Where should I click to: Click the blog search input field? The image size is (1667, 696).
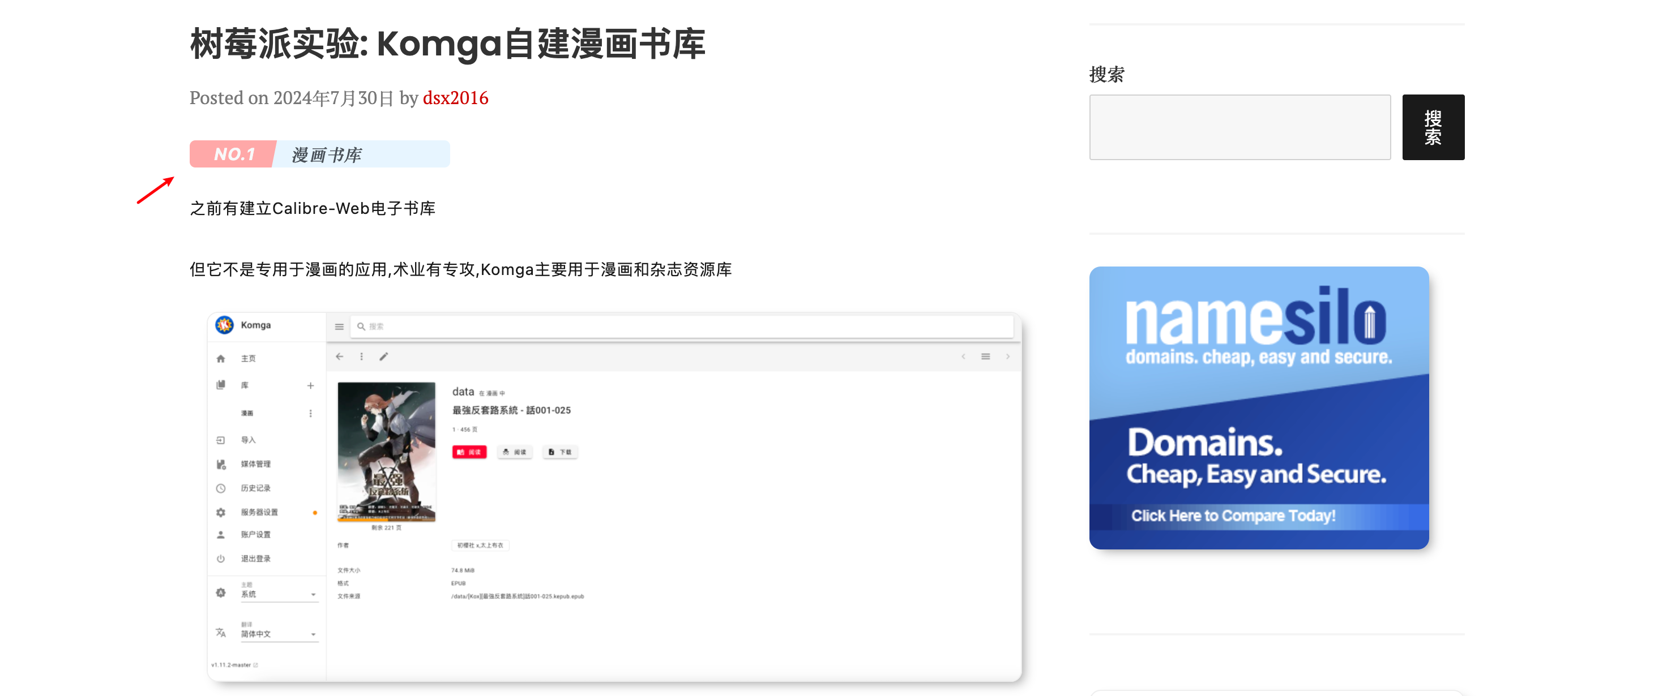click(1239, 127)
